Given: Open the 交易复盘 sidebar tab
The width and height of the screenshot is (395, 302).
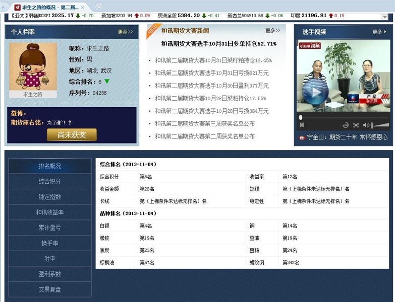Looking at the screenshot, I should click(x=50, y=289).
